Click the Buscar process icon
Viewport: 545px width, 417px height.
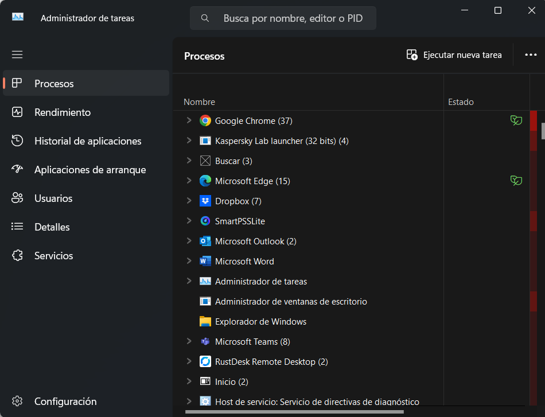coord(205,161)
